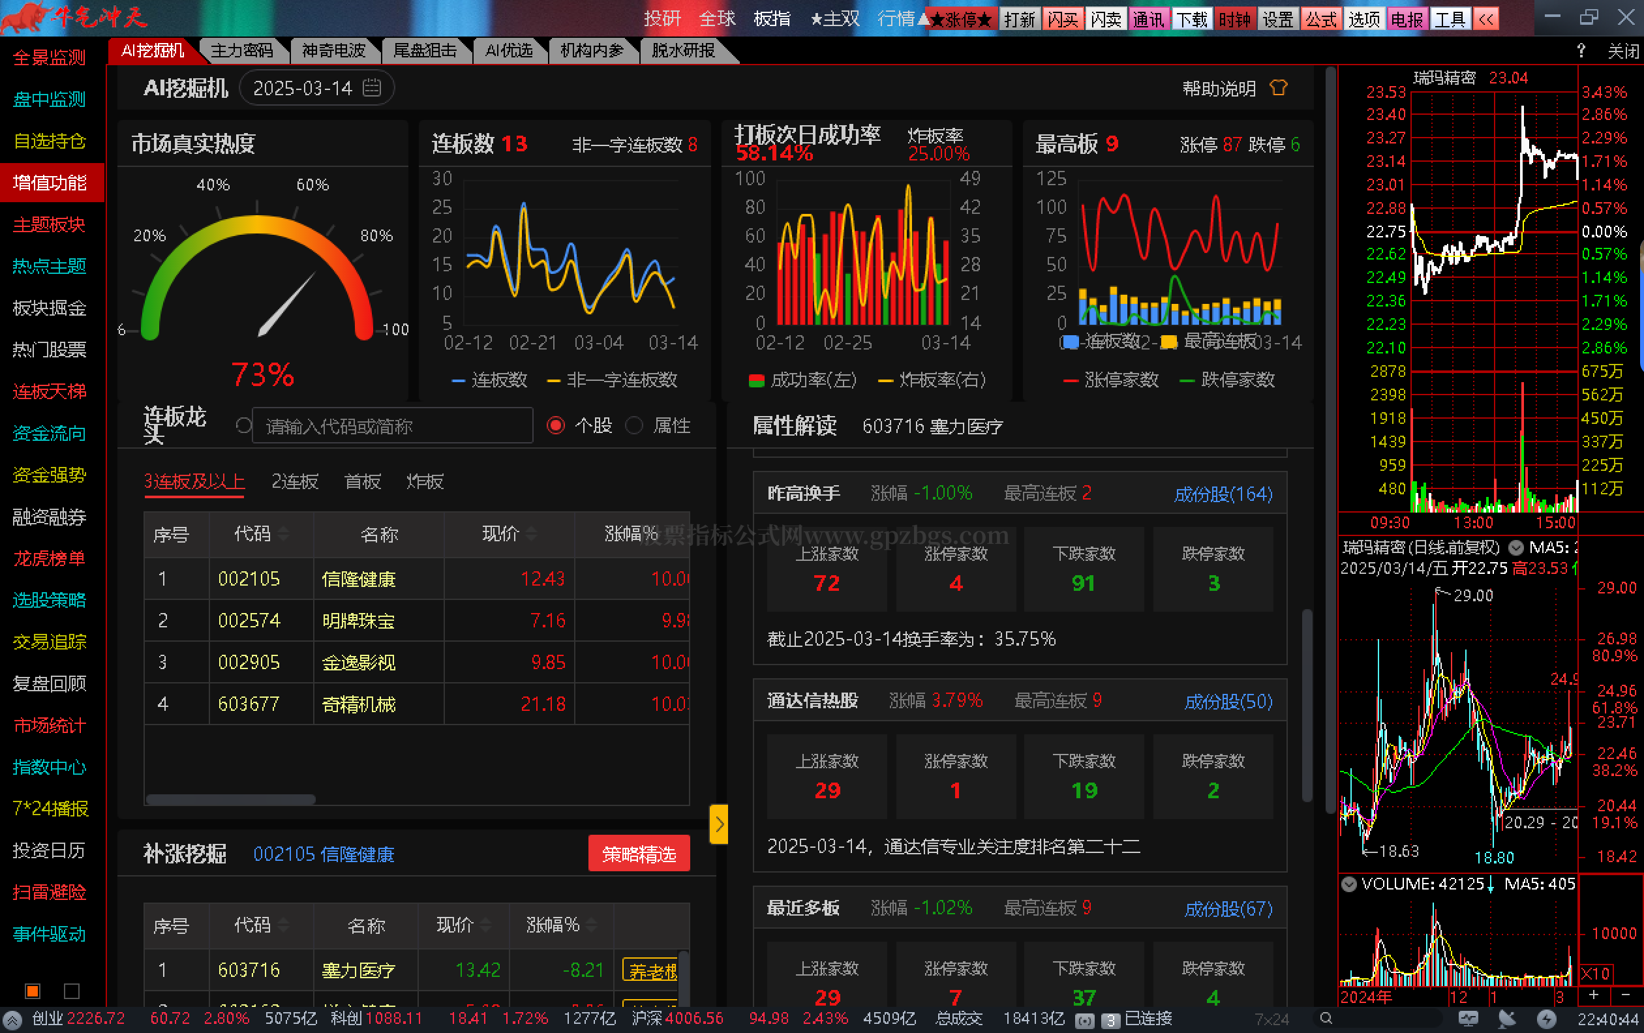Click the 关闭 button at top right
Image resolution: width=1644 pixels, height=1033 pixels.
[1623, 50]
